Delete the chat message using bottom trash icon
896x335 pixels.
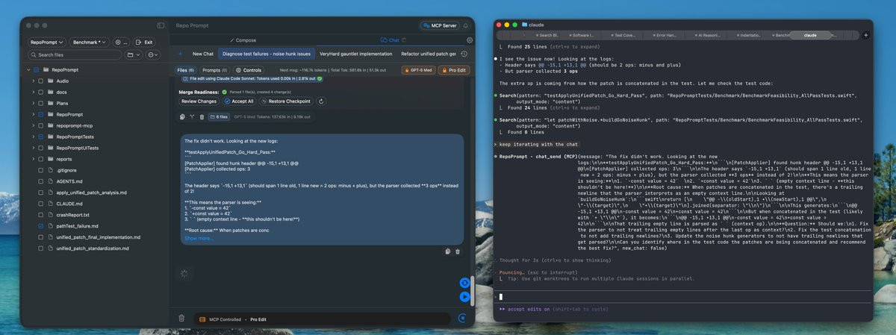(457, 251)
